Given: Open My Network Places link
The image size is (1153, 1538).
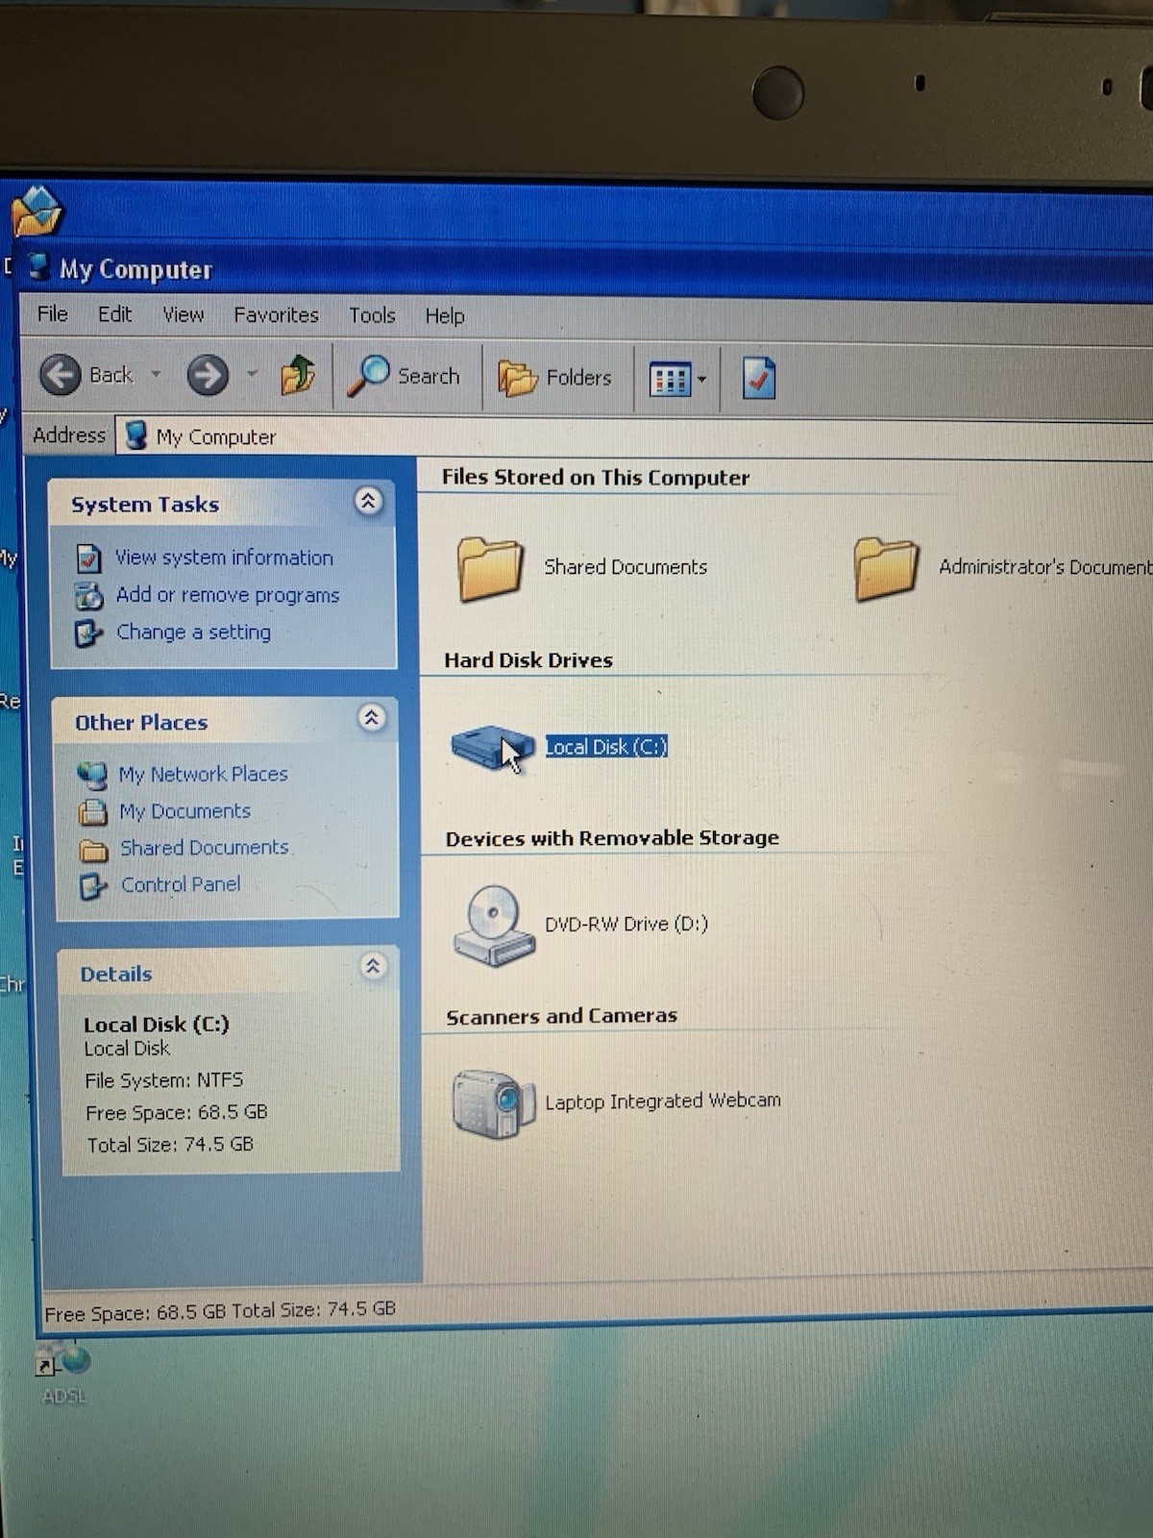Looking at the screenshot, I should click(203, 774).
